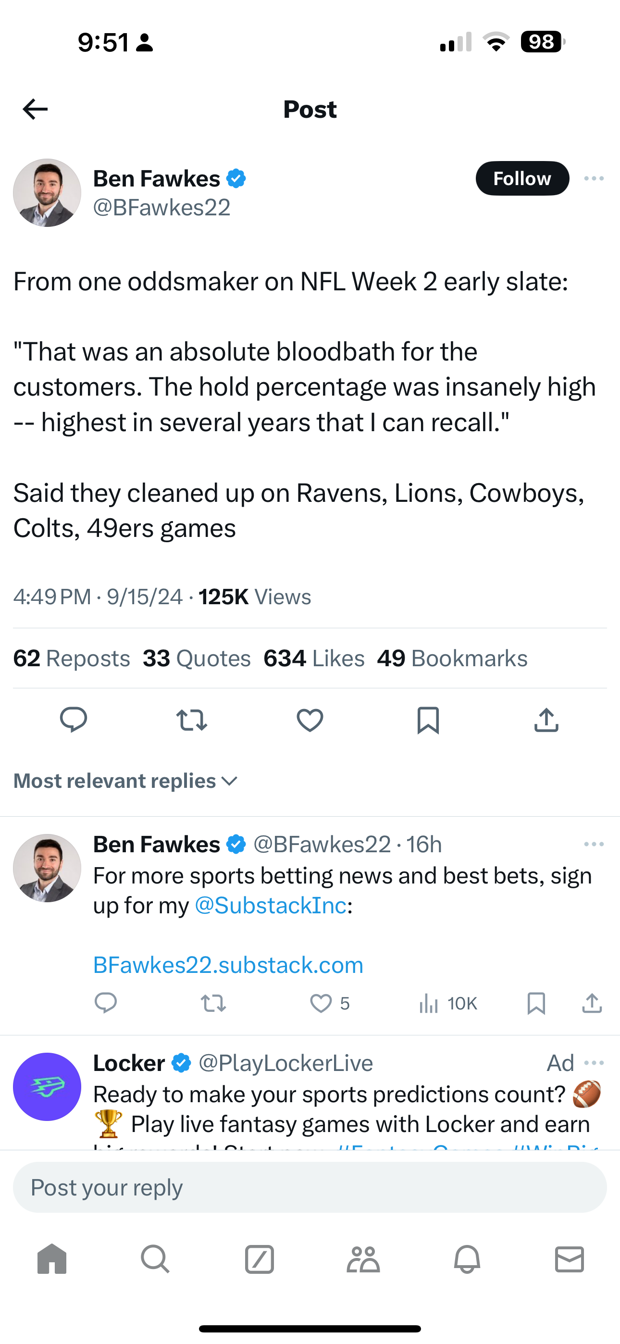
Task: Reply to the main post via comment icon
Action: point(74,720)
